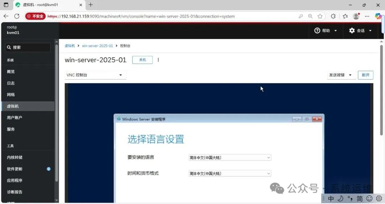Open the Copilot sidebar icon
This screenshot has width=385, height=204.
378,16
